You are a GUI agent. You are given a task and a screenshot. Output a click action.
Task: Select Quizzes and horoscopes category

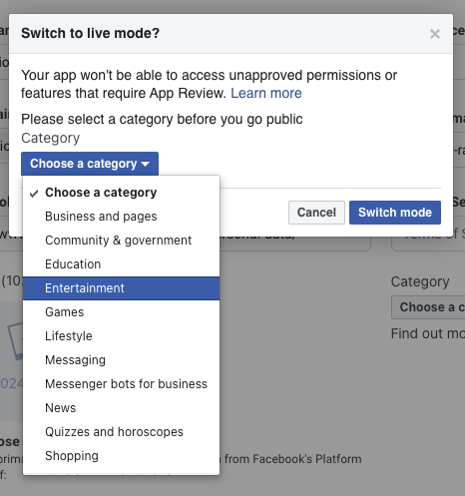tap(121, 432)
